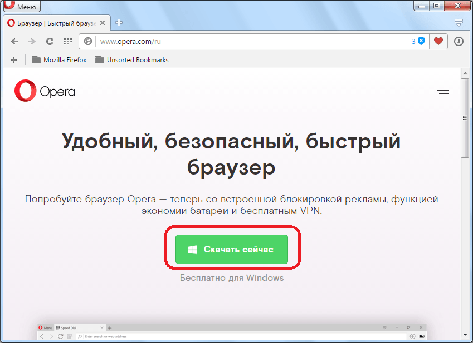This screenshot has height=343, width=473.
Task: Click the blocked ads count 3
Action: point(413,42)
